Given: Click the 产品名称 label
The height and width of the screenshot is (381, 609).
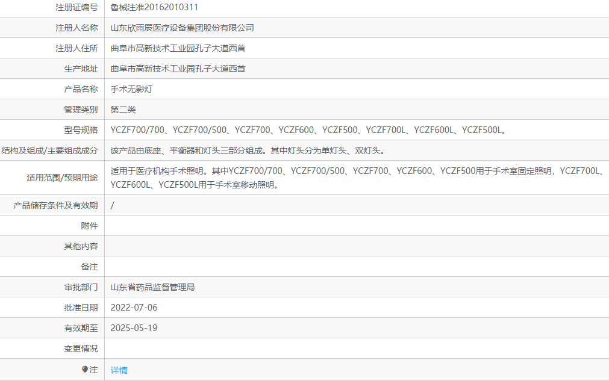Looking at the screenshot, I should 81,89.
